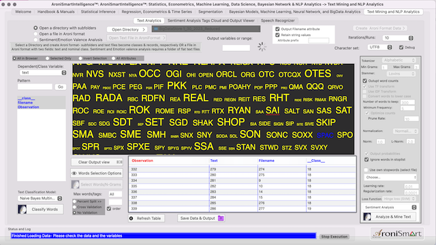Select Open a file in Aroni format
This screenshot has width=436, height=245.
(x=35, y=34)
